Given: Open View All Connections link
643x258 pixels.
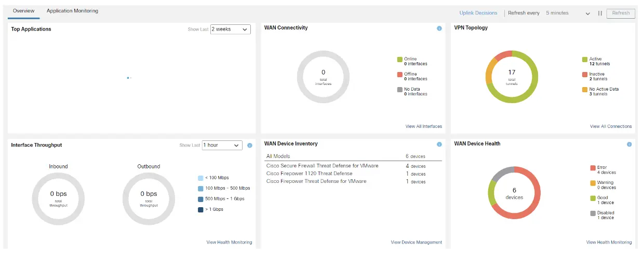Looking at the screenshot, I should (610, 126).
